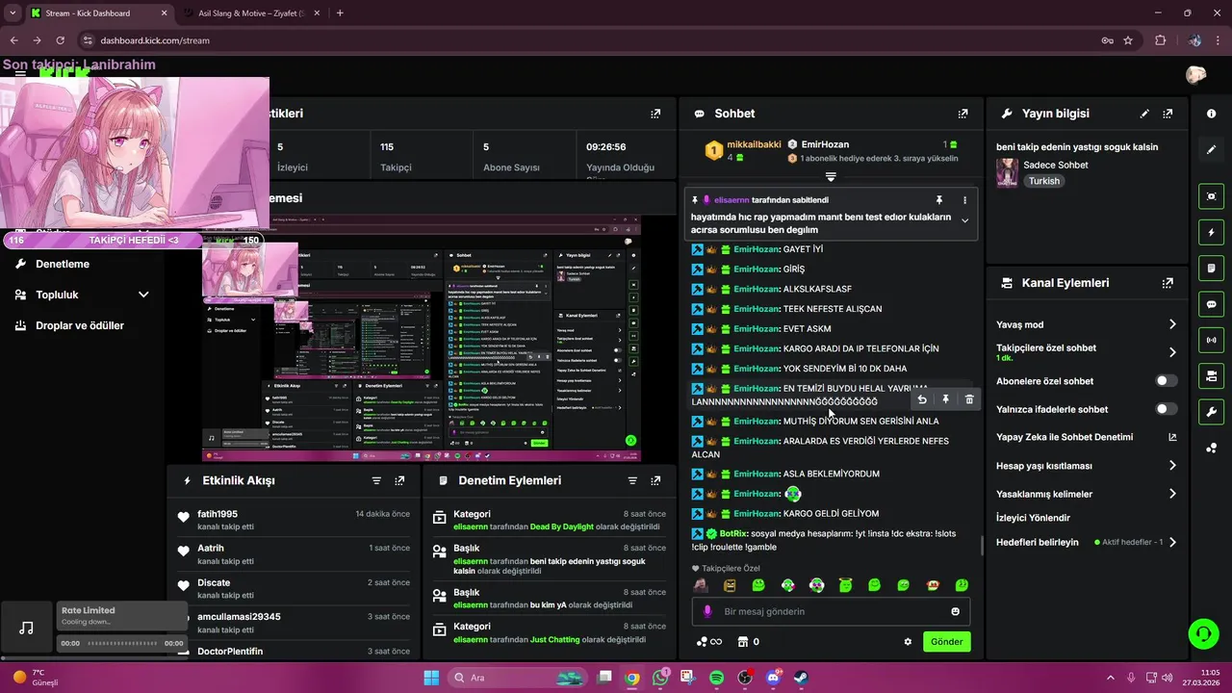Expand the Topluluk sidebar menu
This screenshot has width=1232, height=693.
tap(143, 295)
